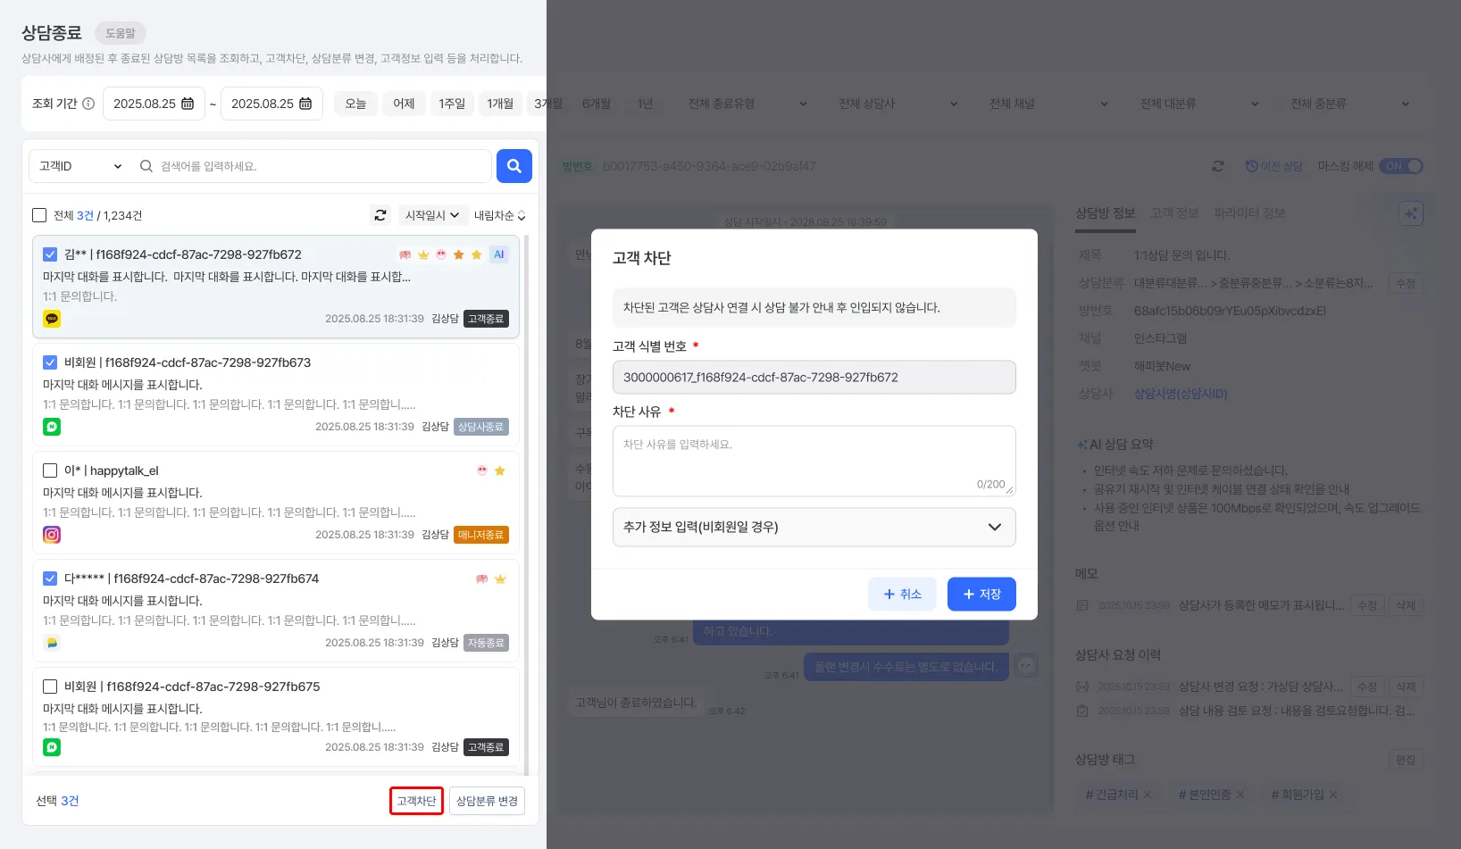Screen dimensions: 1461x849
Task: Click the refresh icon left of 이전 상담
Action: pyautogui.click(x=1218, y=166)
